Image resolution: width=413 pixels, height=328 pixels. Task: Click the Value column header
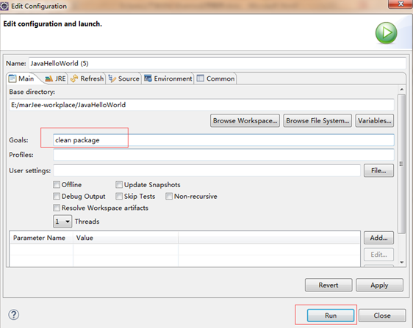click(x=126, y=238)
